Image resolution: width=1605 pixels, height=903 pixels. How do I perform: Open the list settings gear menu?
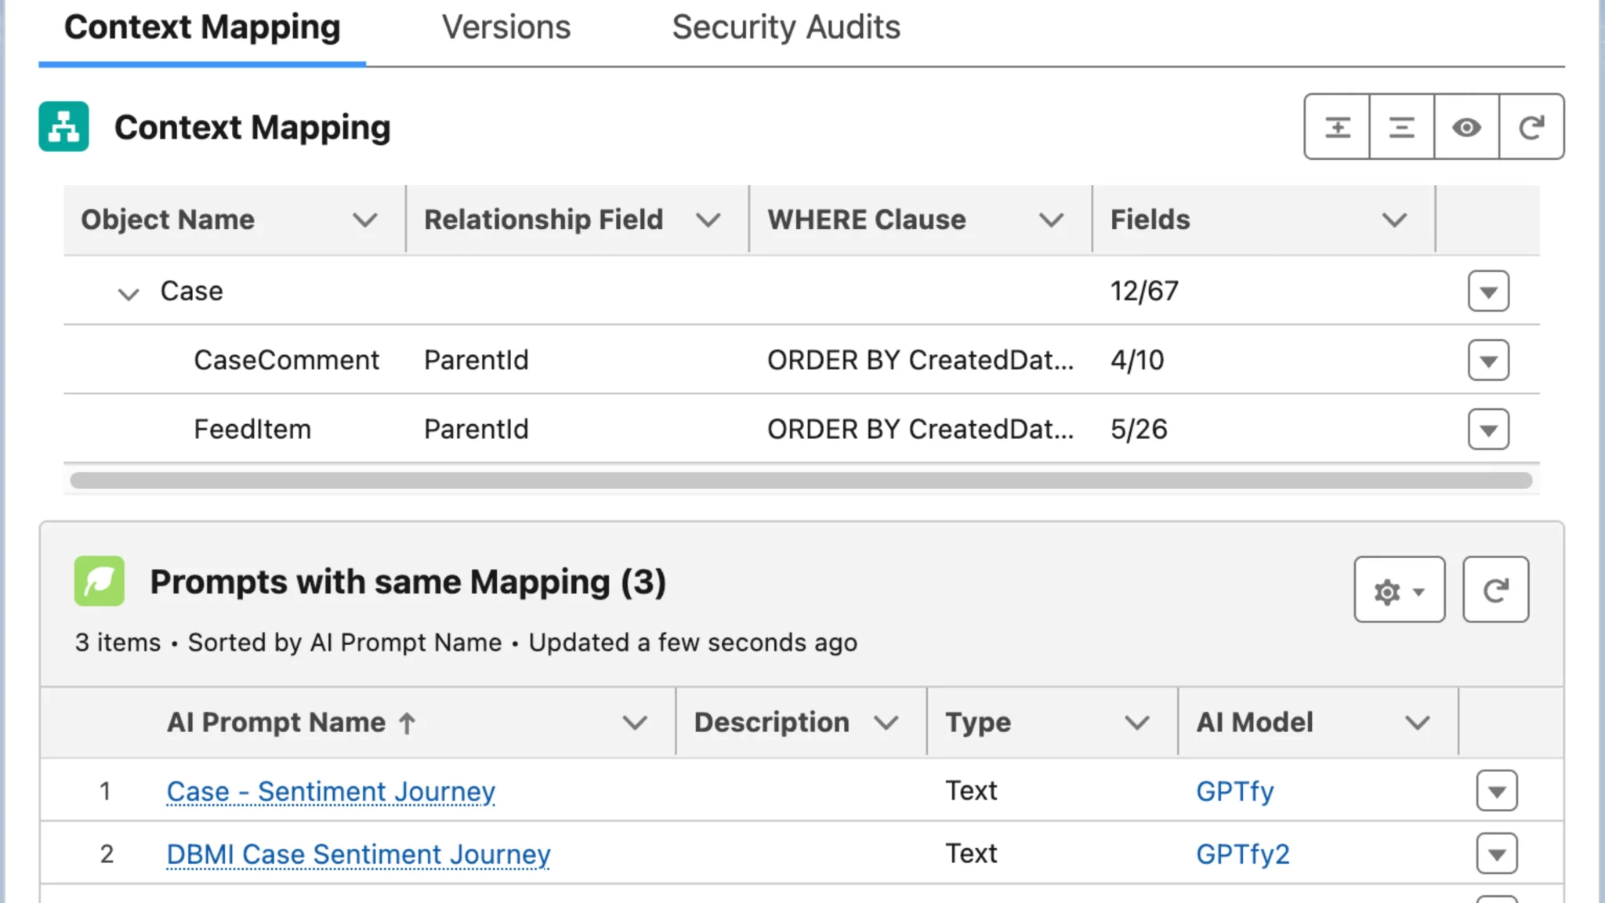1399,589
